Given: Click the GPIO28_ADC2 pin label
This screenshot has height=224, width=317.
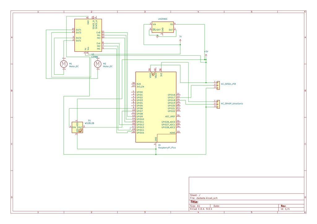Looking at the screenshot, I should (168, 127).
